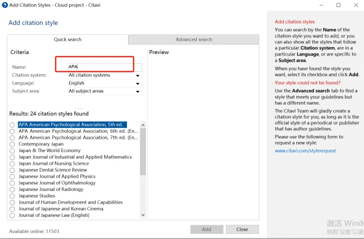Open the Citation system dropdown
The width and height of the screenshot is (364, 239).
[x=105, y=75]
